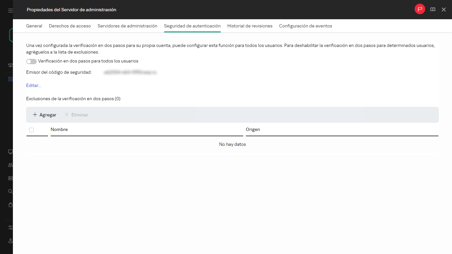Sort the table by Nombre column
This screenshot has height=254, width=452.
59,129
